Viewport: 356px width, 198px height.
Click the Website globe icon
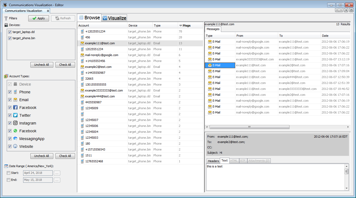[x=15, y=146]
